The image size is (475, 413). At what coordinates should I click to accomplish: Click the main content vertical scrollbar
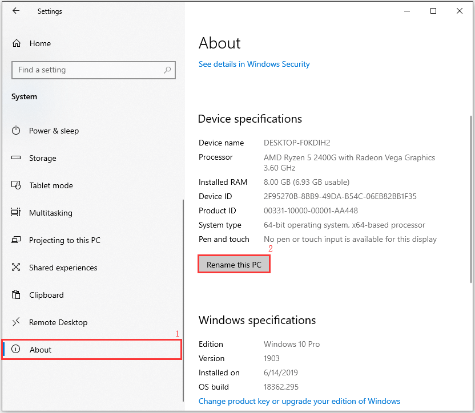pos(471,199)
